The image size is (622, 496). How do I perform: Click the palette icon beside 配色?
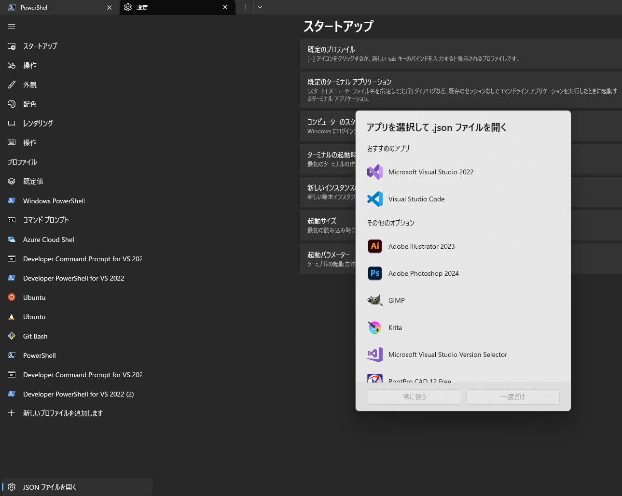[12, 104]
